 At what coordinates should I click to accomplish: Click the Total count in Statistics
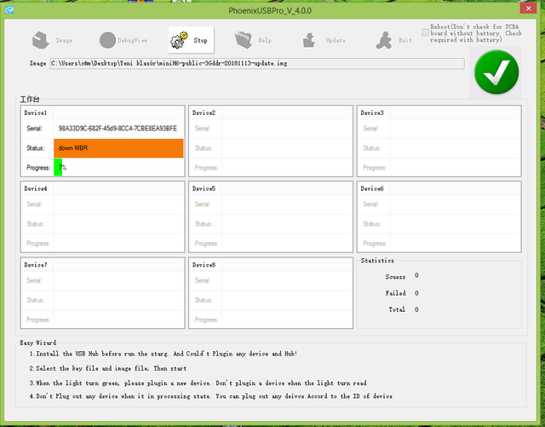point(416,309)
